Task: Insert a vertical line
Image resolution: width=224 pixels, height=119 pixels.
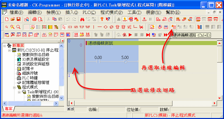Action: pyautogui.click(x=94, y=27)
